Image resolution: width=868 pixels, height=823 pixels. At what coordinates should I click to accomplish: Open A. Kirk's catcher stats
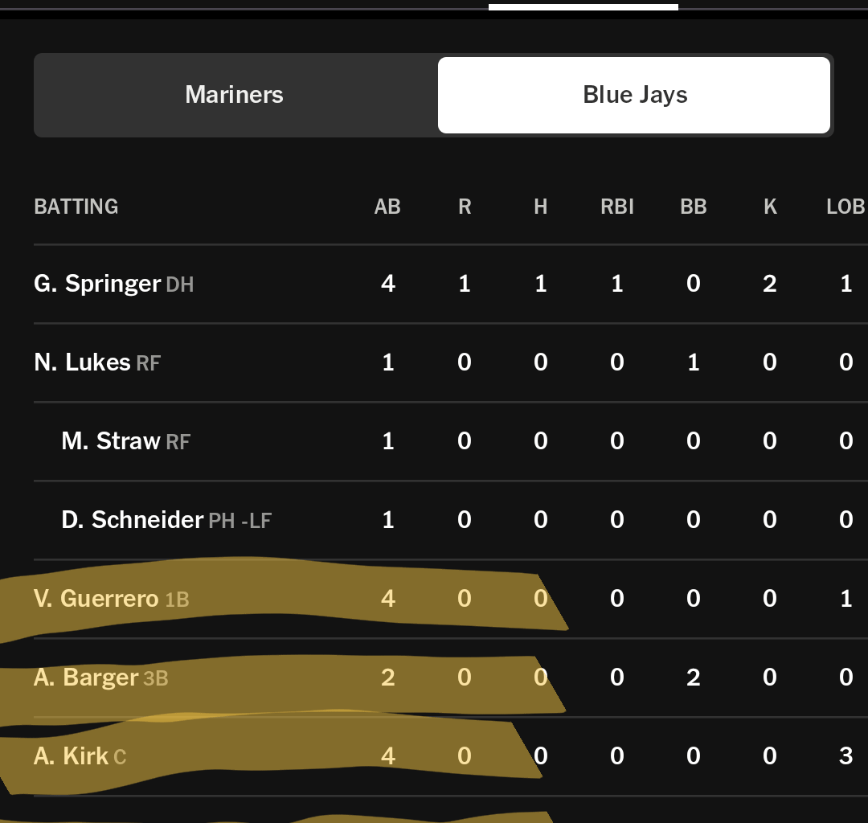[x=68, y=756]
